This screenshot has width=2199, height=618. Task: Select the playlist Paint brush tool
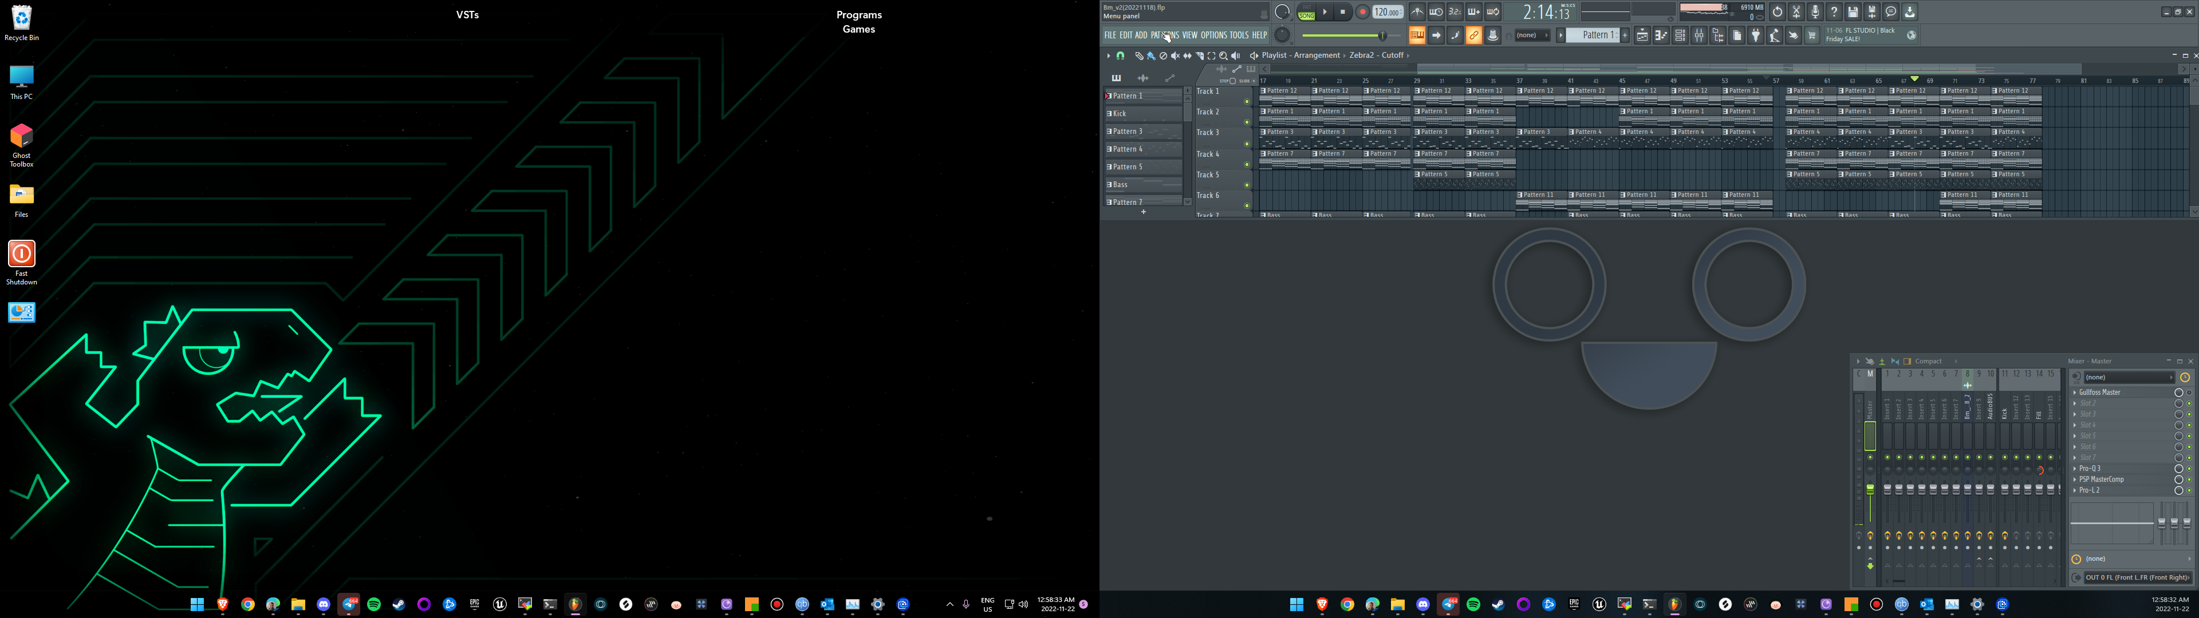point(1150,56)
